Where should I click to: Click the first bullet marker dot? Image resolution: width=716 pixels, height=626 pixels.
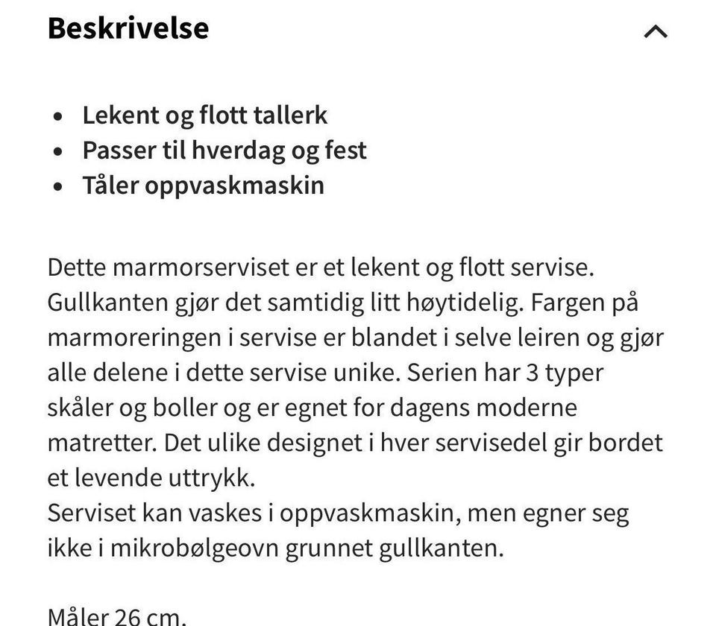pyautogui.click(x=58, y=116)
